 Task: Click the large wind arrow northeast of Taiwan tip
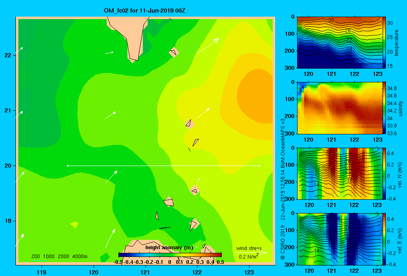pyautogui.click(x=208, y=46)
